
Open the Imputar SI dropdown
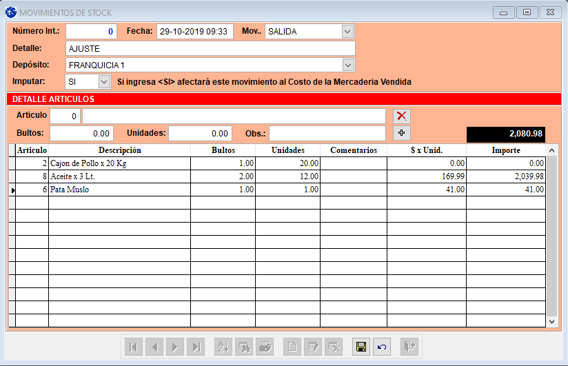tap(104, 82)
